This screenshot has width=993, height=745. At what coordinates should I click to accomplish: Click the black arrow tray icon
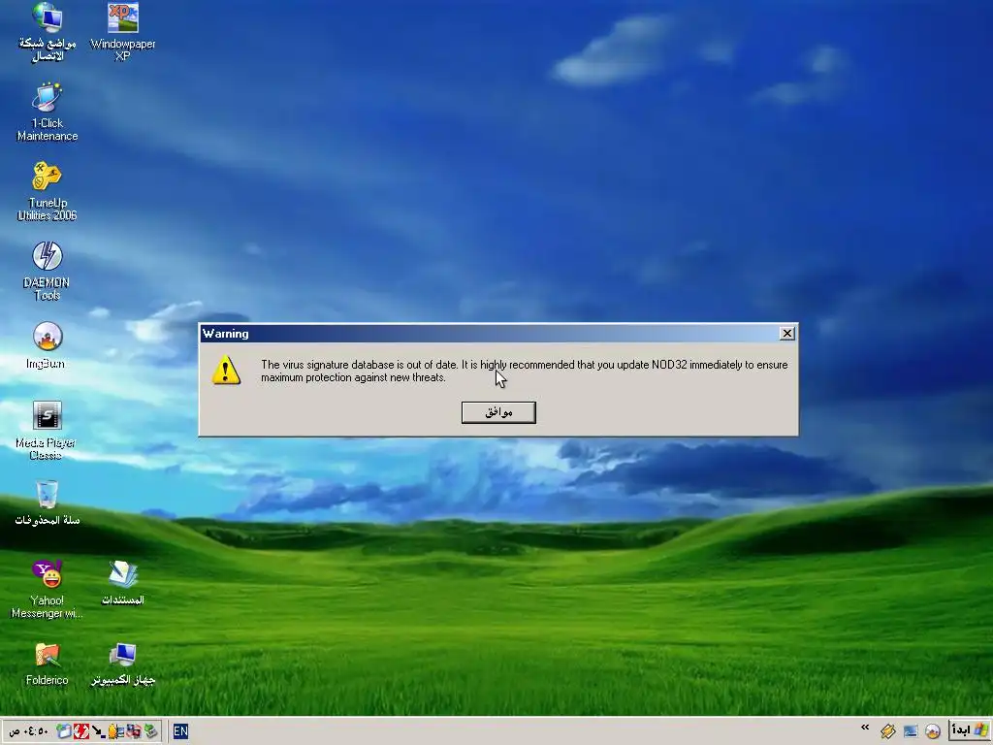98,731
